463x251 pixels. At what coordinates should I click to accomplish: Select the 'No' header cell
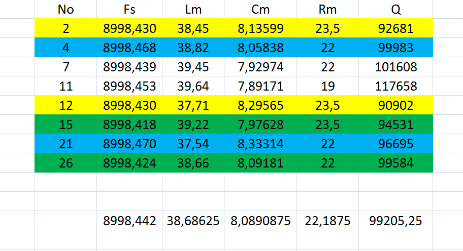pyautogui.click(x=65, y=9)
